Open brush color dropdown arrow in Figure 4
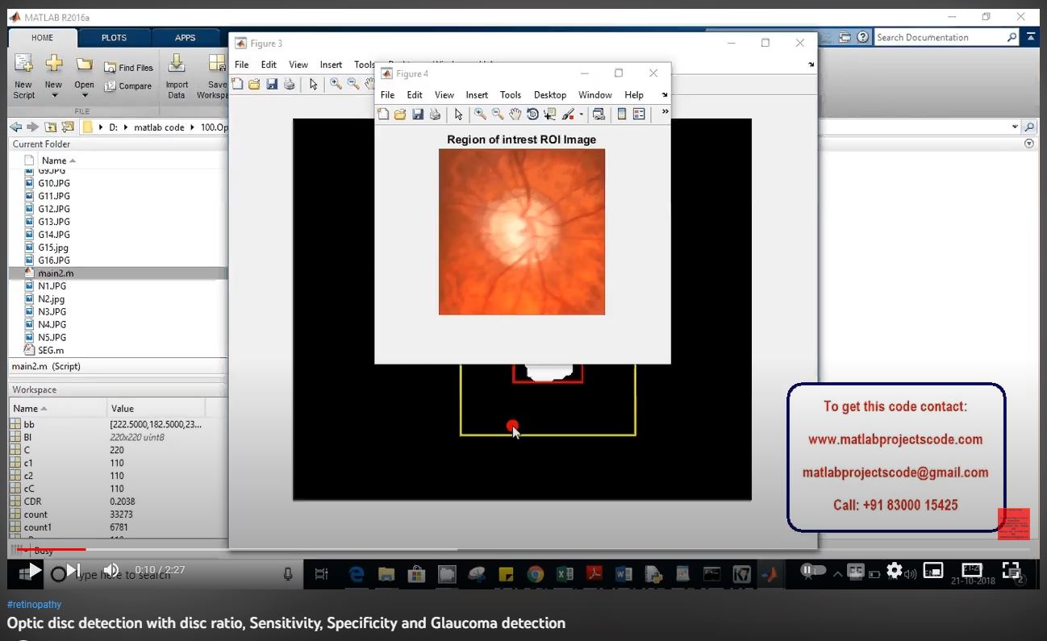 (581, 114)
